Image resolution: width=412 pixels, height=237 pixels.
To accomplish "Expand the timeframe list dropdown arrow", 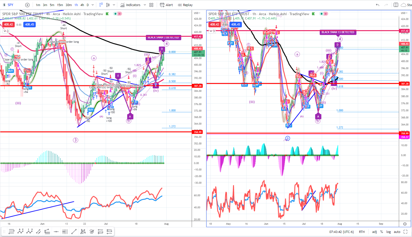I will point(93,5).
